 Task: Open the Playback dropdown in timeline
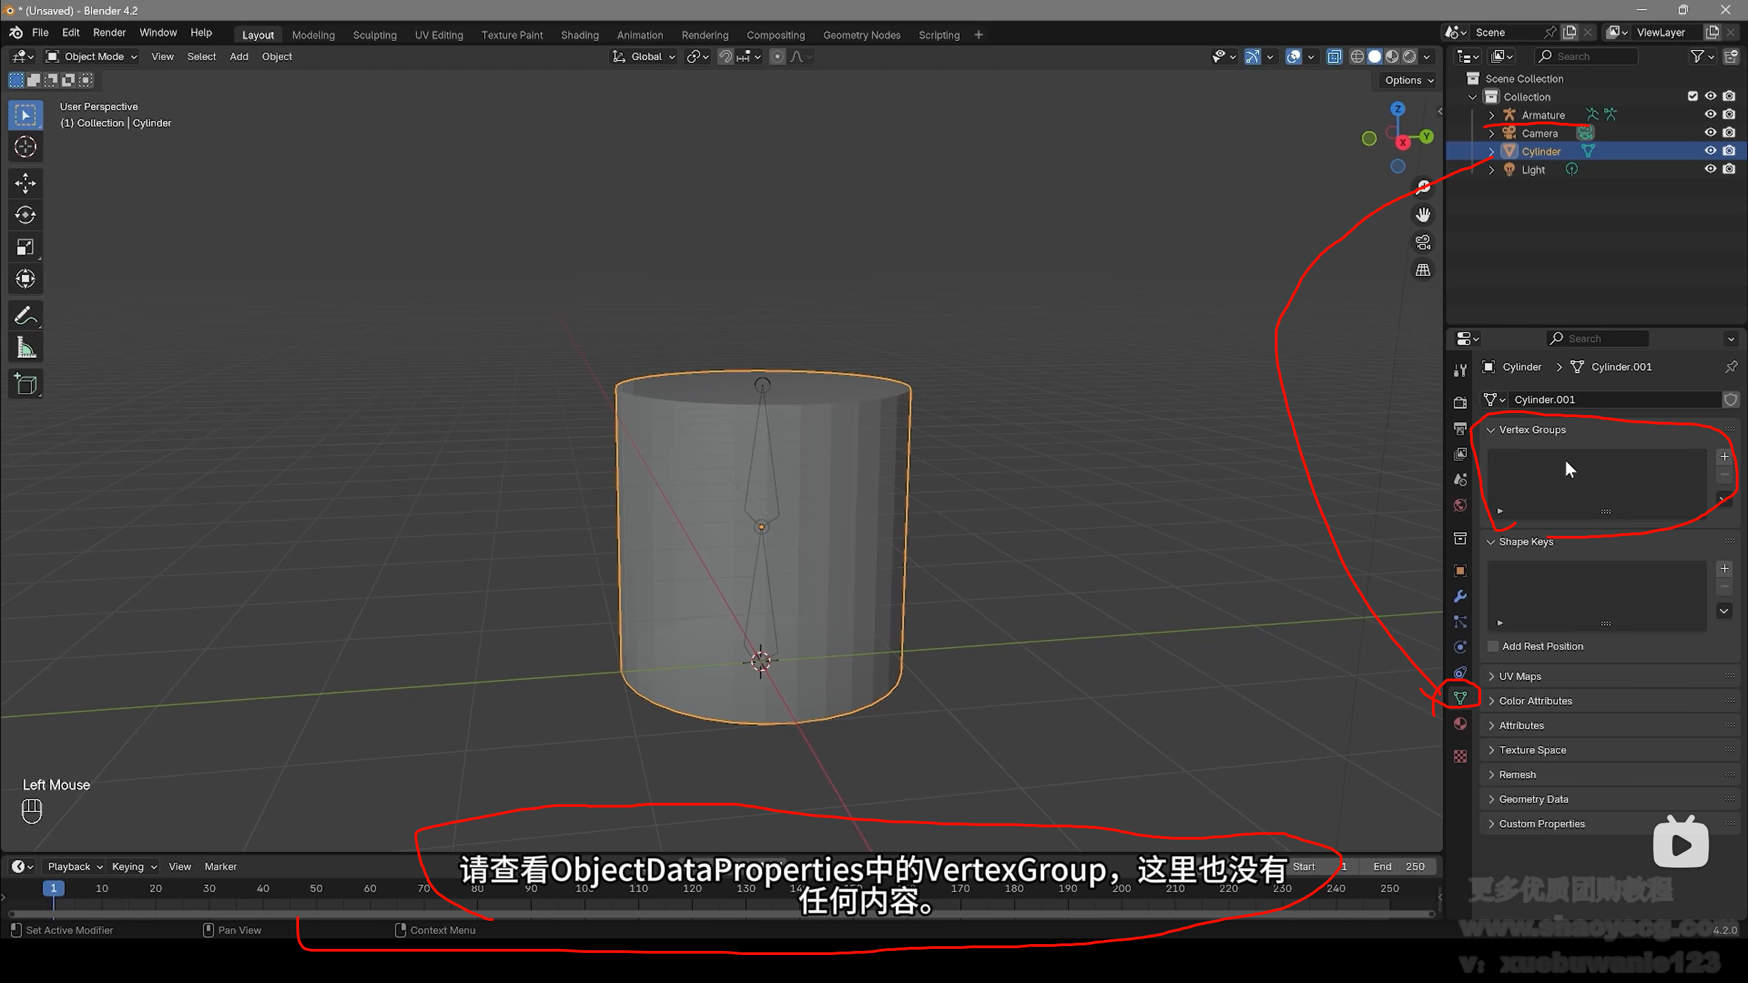point(74,866)
